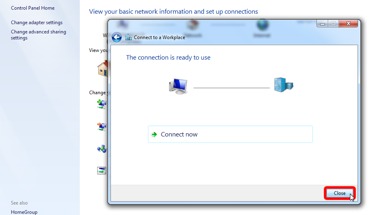Click the computer monitor icon in the diagram

click(x=178, y=86)
